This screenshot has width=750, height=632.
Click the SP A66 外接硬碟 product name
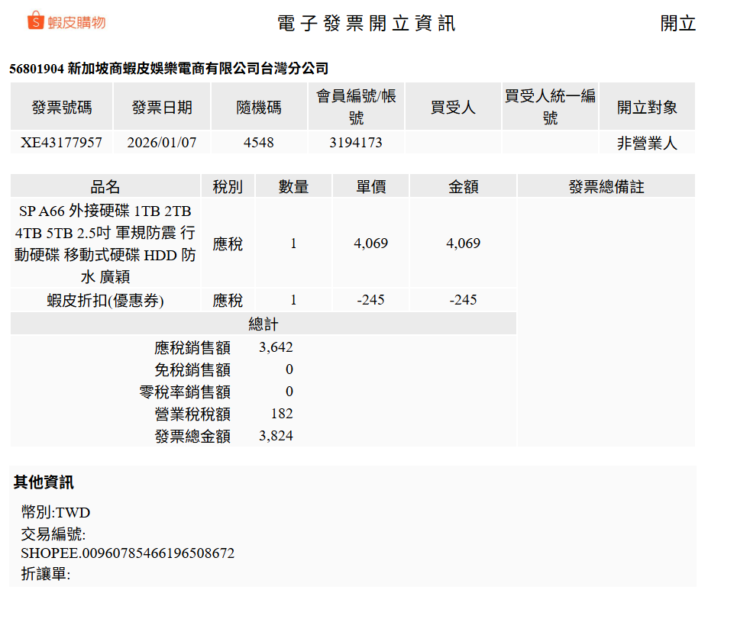click(x=105, y=243)
